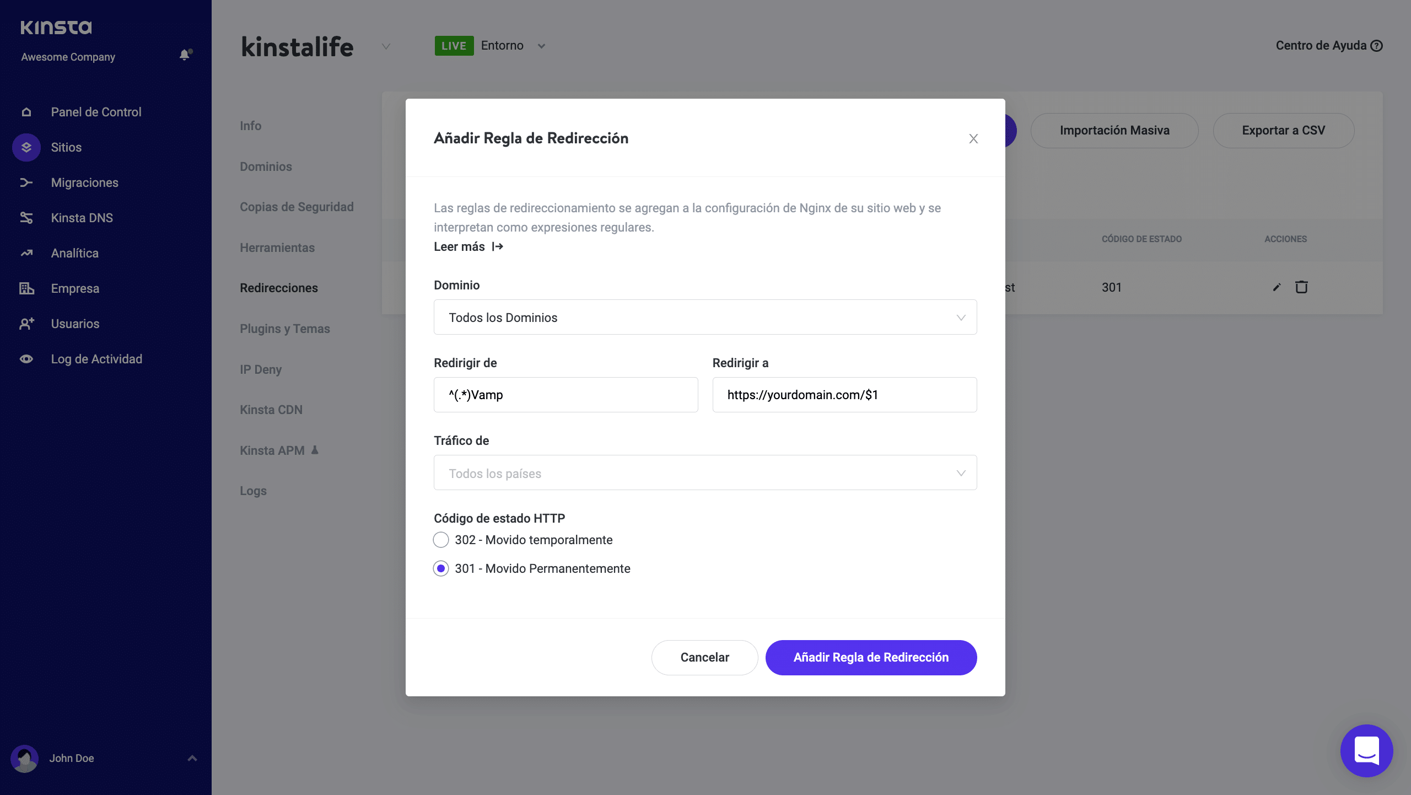
Task: Close the Añadir Regla de Redirección dialog
Action: (x=973, y=138)
